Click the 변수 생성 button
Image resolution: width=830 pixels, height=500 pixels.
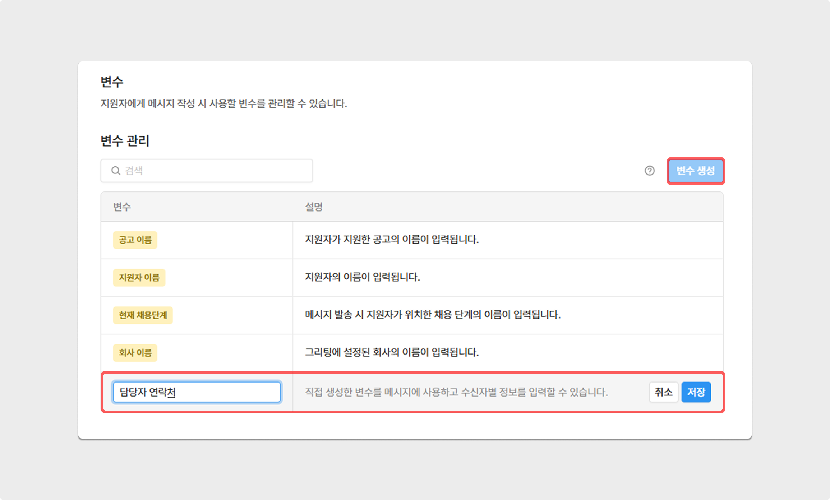[696, 171]
